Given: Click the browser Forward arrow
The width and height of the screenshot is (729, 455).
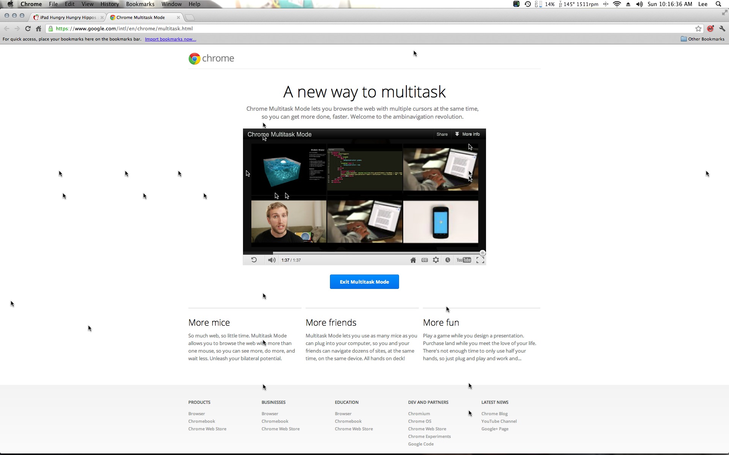Looking at the screenshot, I should (x=17, y=28).
